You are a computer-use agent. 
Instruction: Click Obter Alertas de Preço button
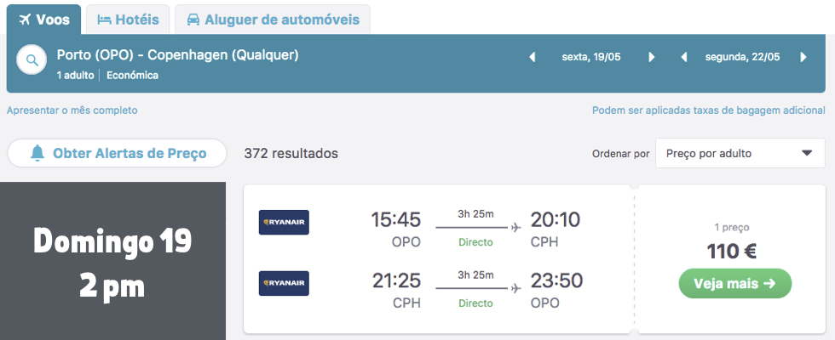pos(118,154)
